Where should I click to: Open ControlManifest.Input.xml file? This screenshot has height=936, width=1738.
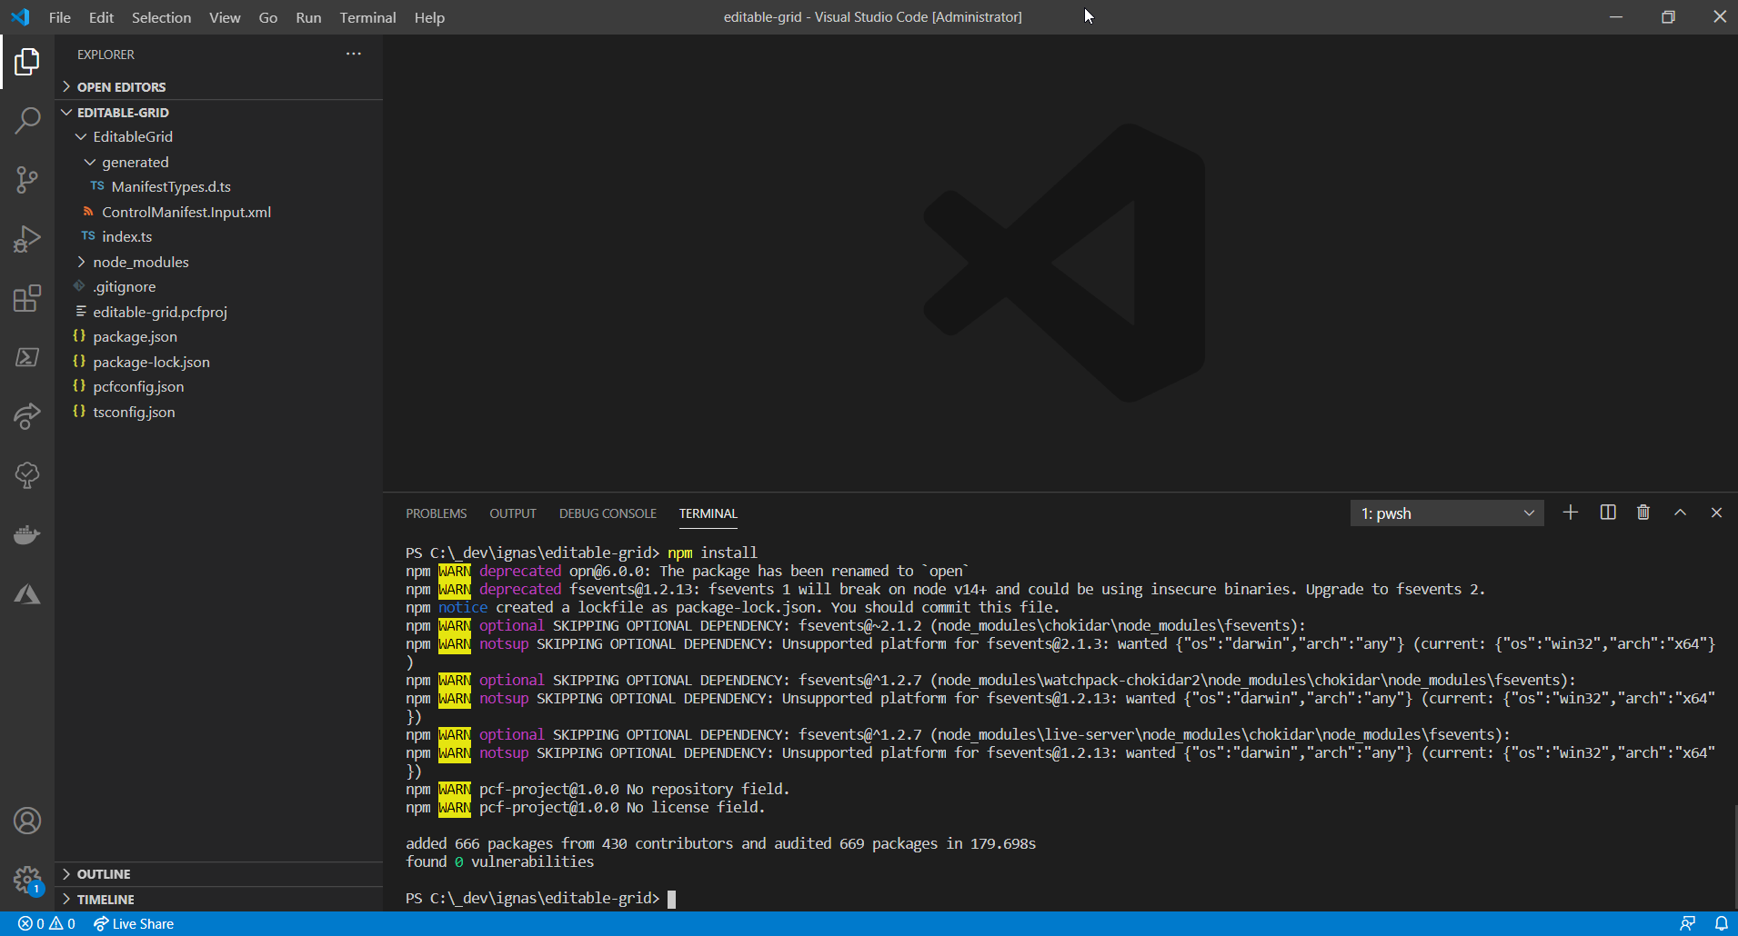click(x=218, y=212)
